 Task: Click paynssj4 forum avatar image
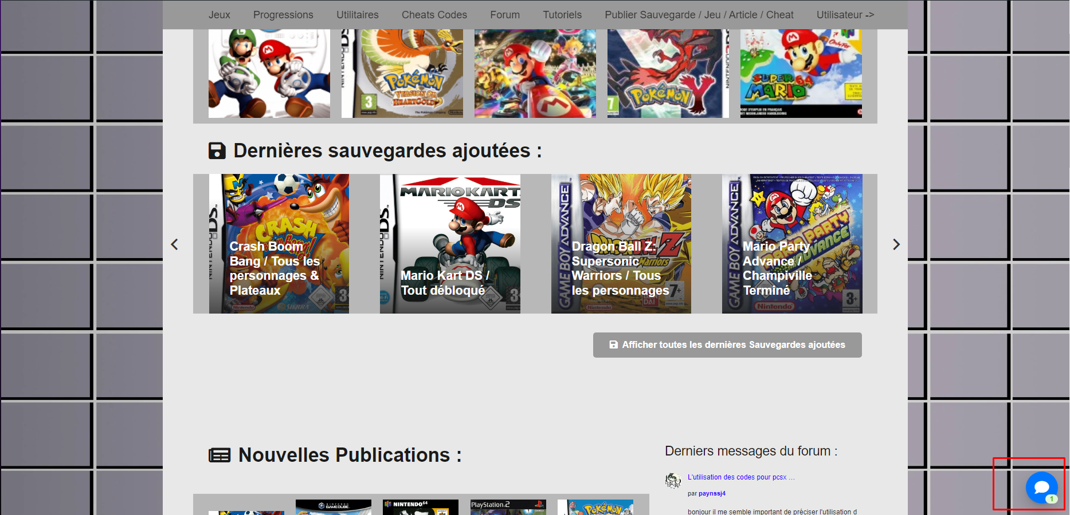[x=673, y=481]
